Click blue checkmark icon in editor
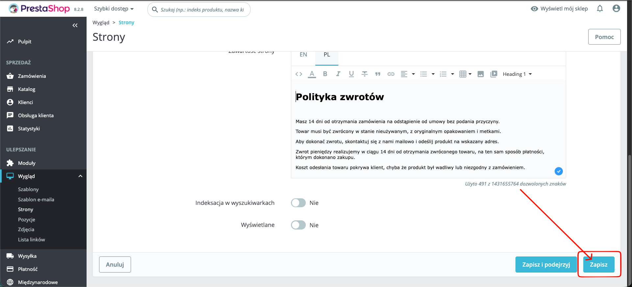This screenshot has width=632, height=287. (x=559, y=171)
